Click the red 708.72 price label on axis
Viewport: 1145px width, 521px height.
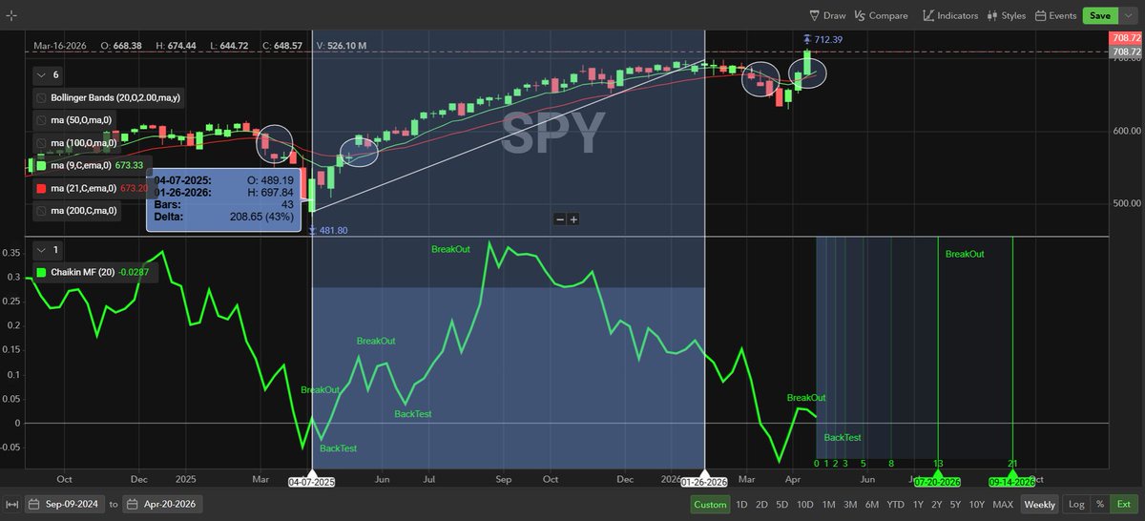pyautogui.click(x=1126, y=38)
